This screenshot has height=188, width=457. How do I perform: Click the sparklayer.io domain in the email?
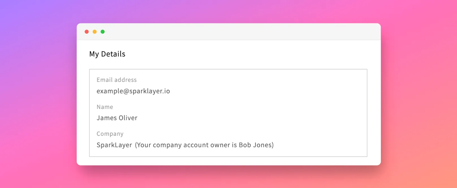(150, 91)
